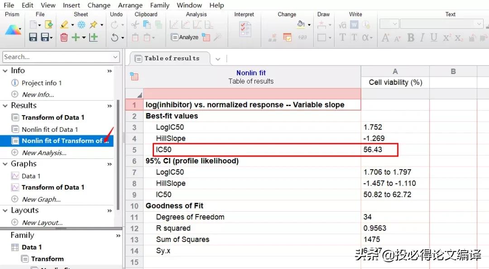Click New Analysis... link
489x269 pixels.
point(44,153)
